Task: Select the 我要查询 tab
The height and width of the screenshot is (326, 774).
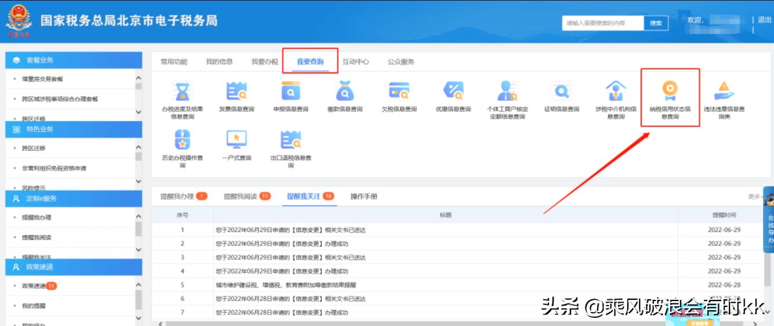Action: coord(310,61)
